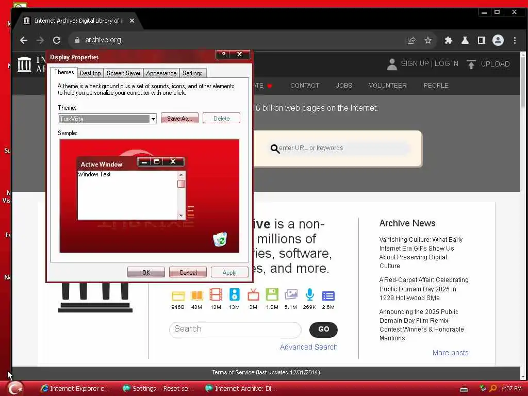Viewport: 528px width, 396px height.
Task: Click the 4:37 PM taskbar clock
Action: coord(511,388)
